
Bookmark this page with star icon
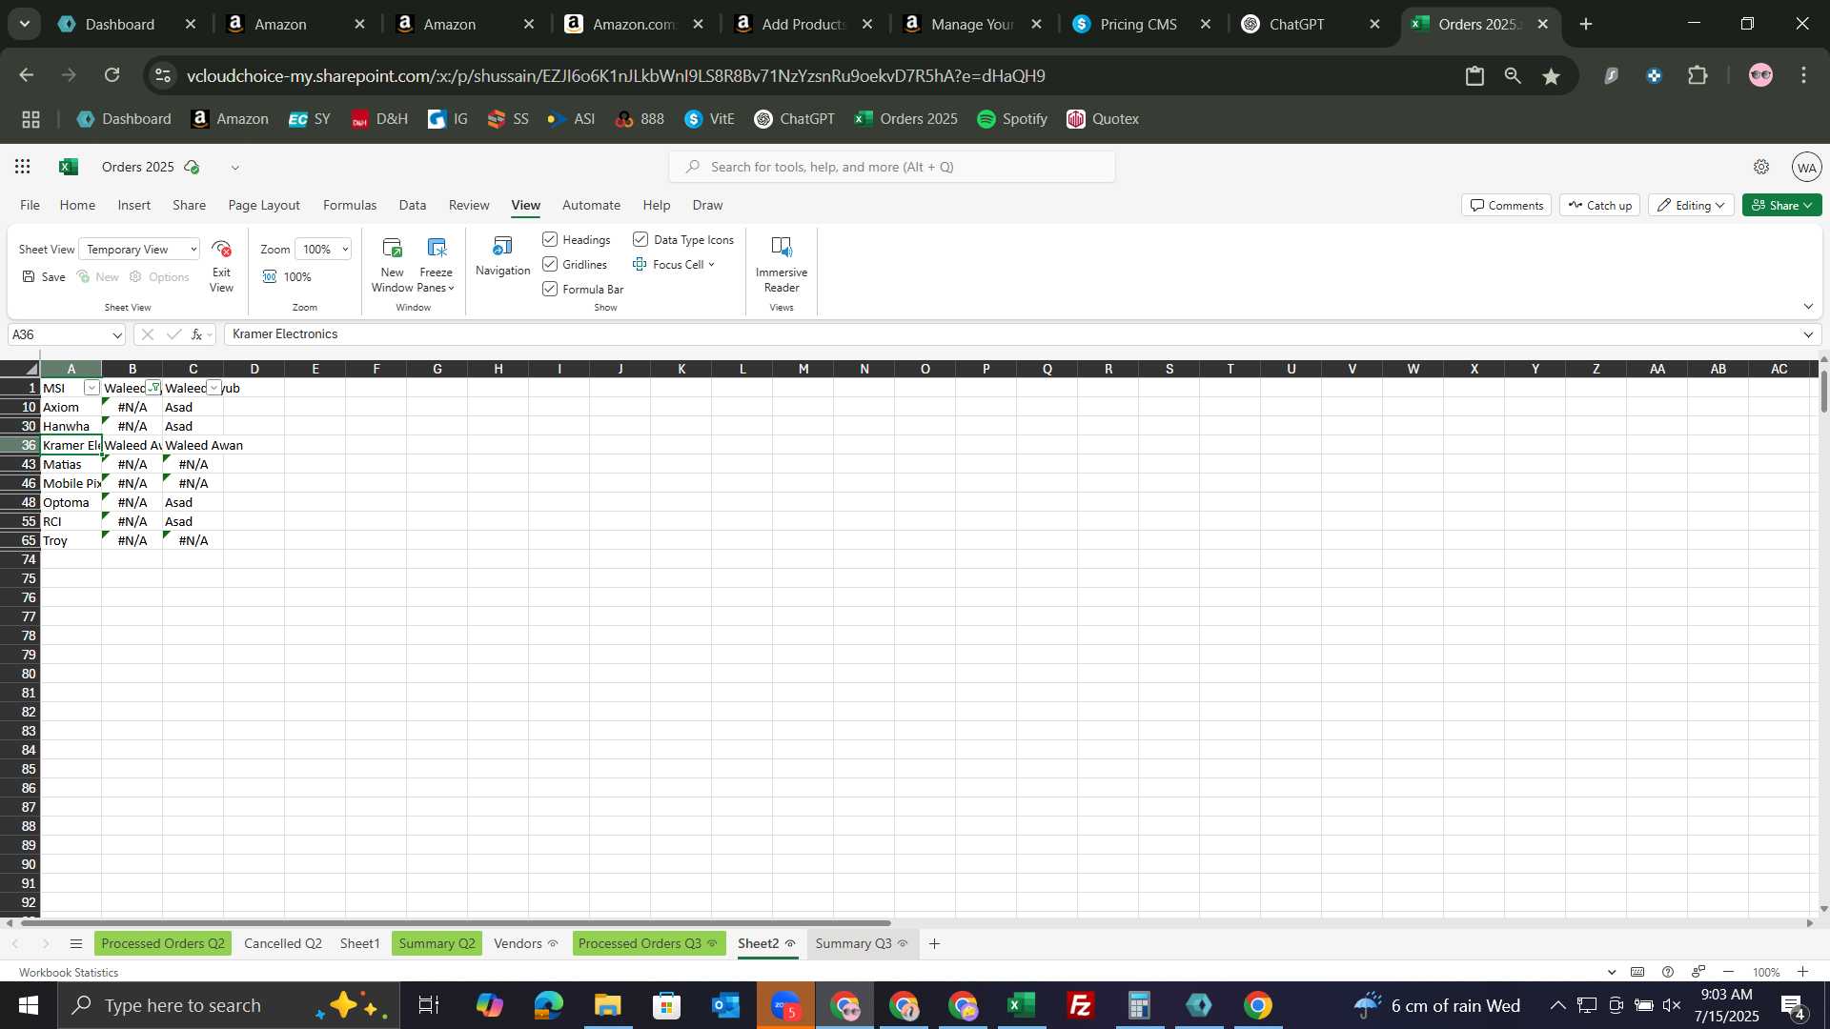(1552, 76)
